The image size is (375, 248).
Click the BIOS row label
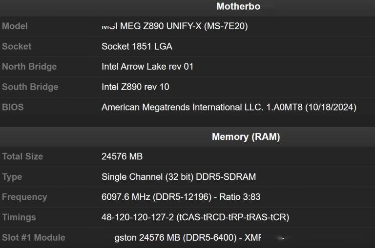[13, 107]
